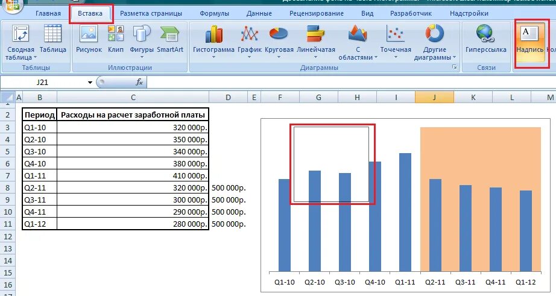Select header Расходы на расчет заработной платы
This screenshot has width=556, height=296.
tap(133, 115)
